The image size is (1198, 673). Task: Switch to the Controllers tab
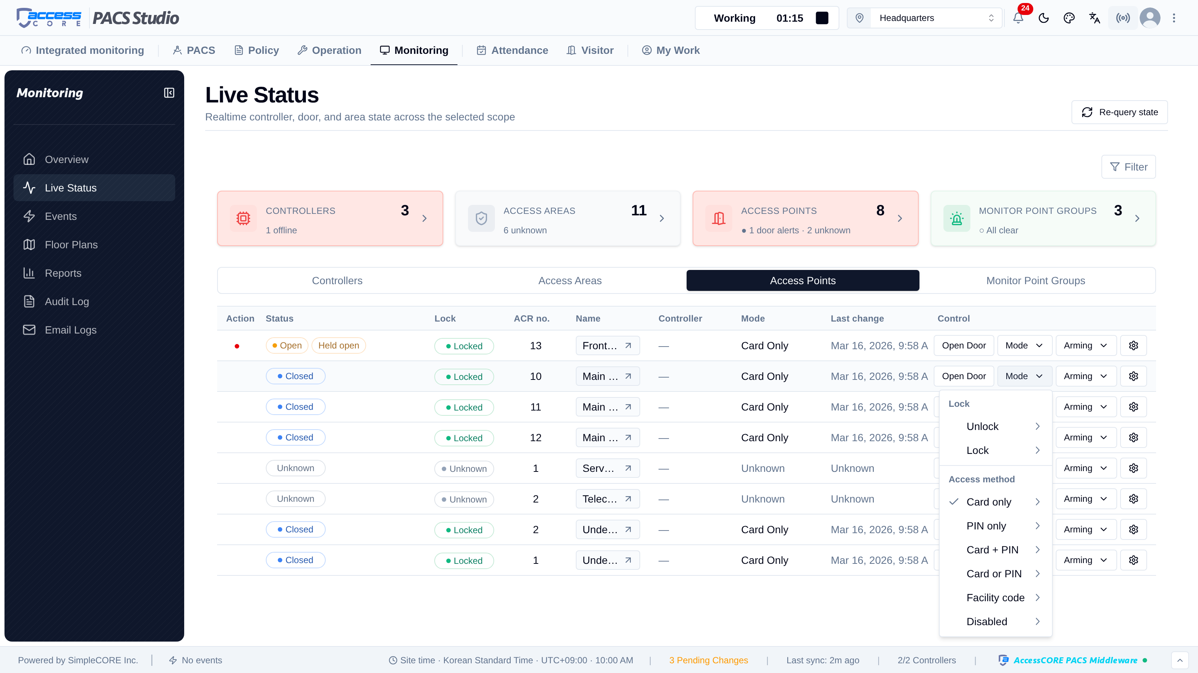coord(337,280)
